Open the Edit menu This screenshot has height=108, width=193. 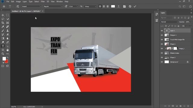click(13, 1)
